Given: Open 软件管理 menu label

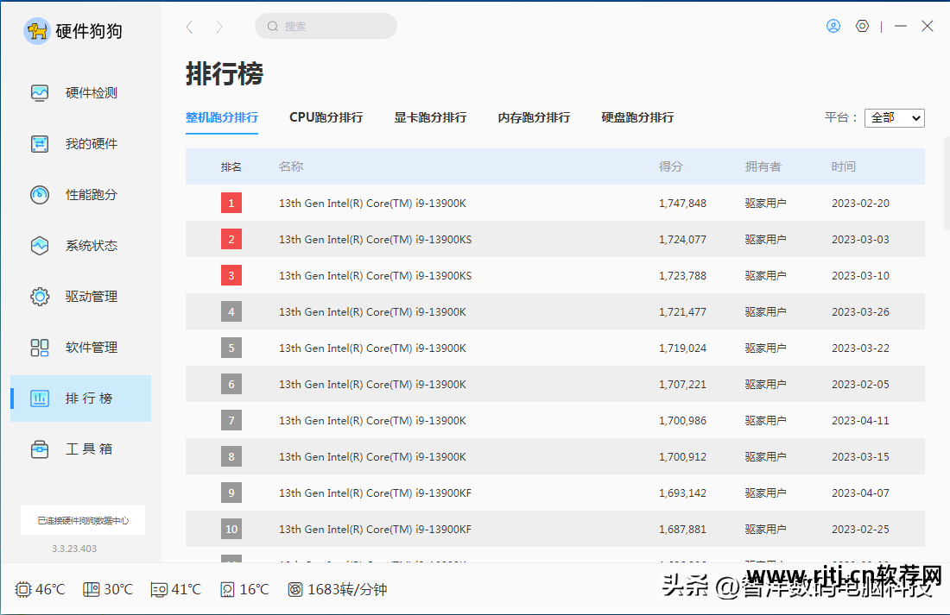Looking at the screenshot, I should (92, 347).
